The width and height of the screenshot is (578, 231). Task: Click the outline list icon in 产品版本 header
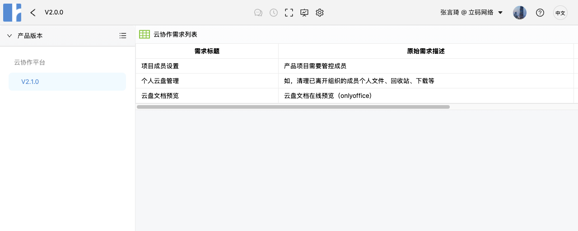click(x=123, y=36)
